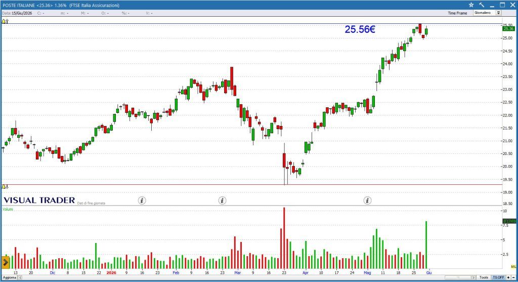518x282 pixels.
Task: Open the Tools menu
Action: coord(484,278)
